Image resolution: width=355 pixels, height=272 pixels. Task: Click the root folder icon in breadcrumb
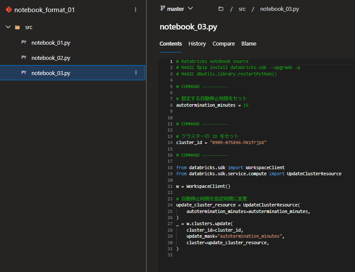point(221,9)
